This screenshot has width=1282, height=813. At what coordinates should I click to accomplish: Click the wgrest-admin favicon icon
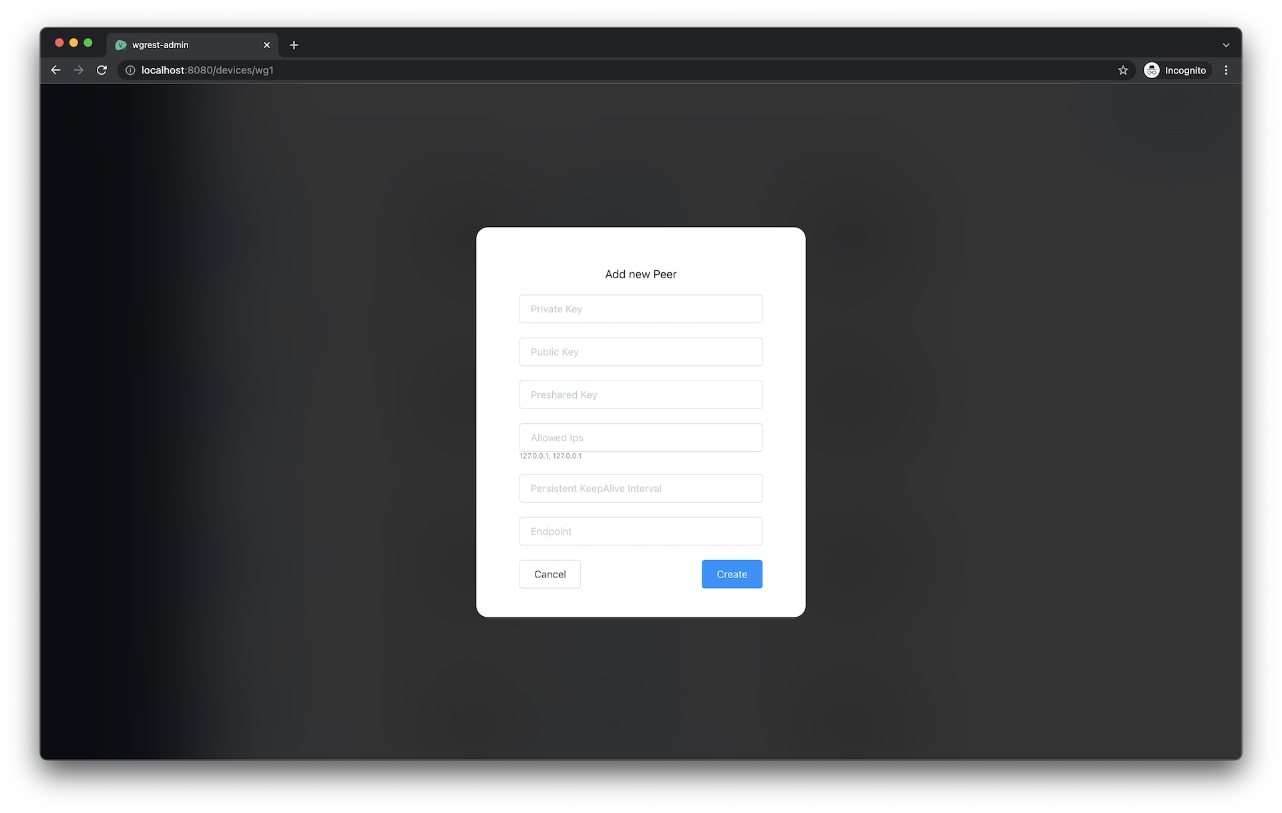click(x=120, y=44)
